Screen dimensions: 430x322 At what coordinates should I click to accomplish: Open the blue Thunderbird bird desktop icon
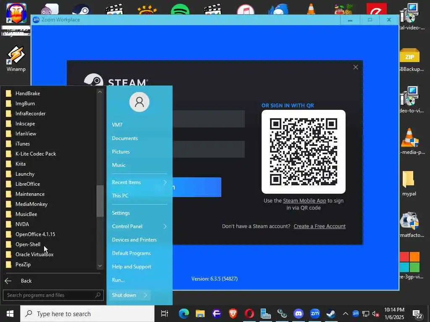[x=278, y=9]
